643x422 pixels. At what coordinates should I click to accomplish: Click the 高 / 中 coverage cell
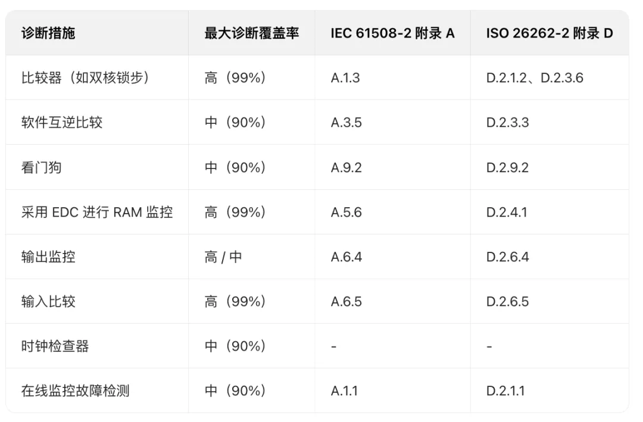223,257
